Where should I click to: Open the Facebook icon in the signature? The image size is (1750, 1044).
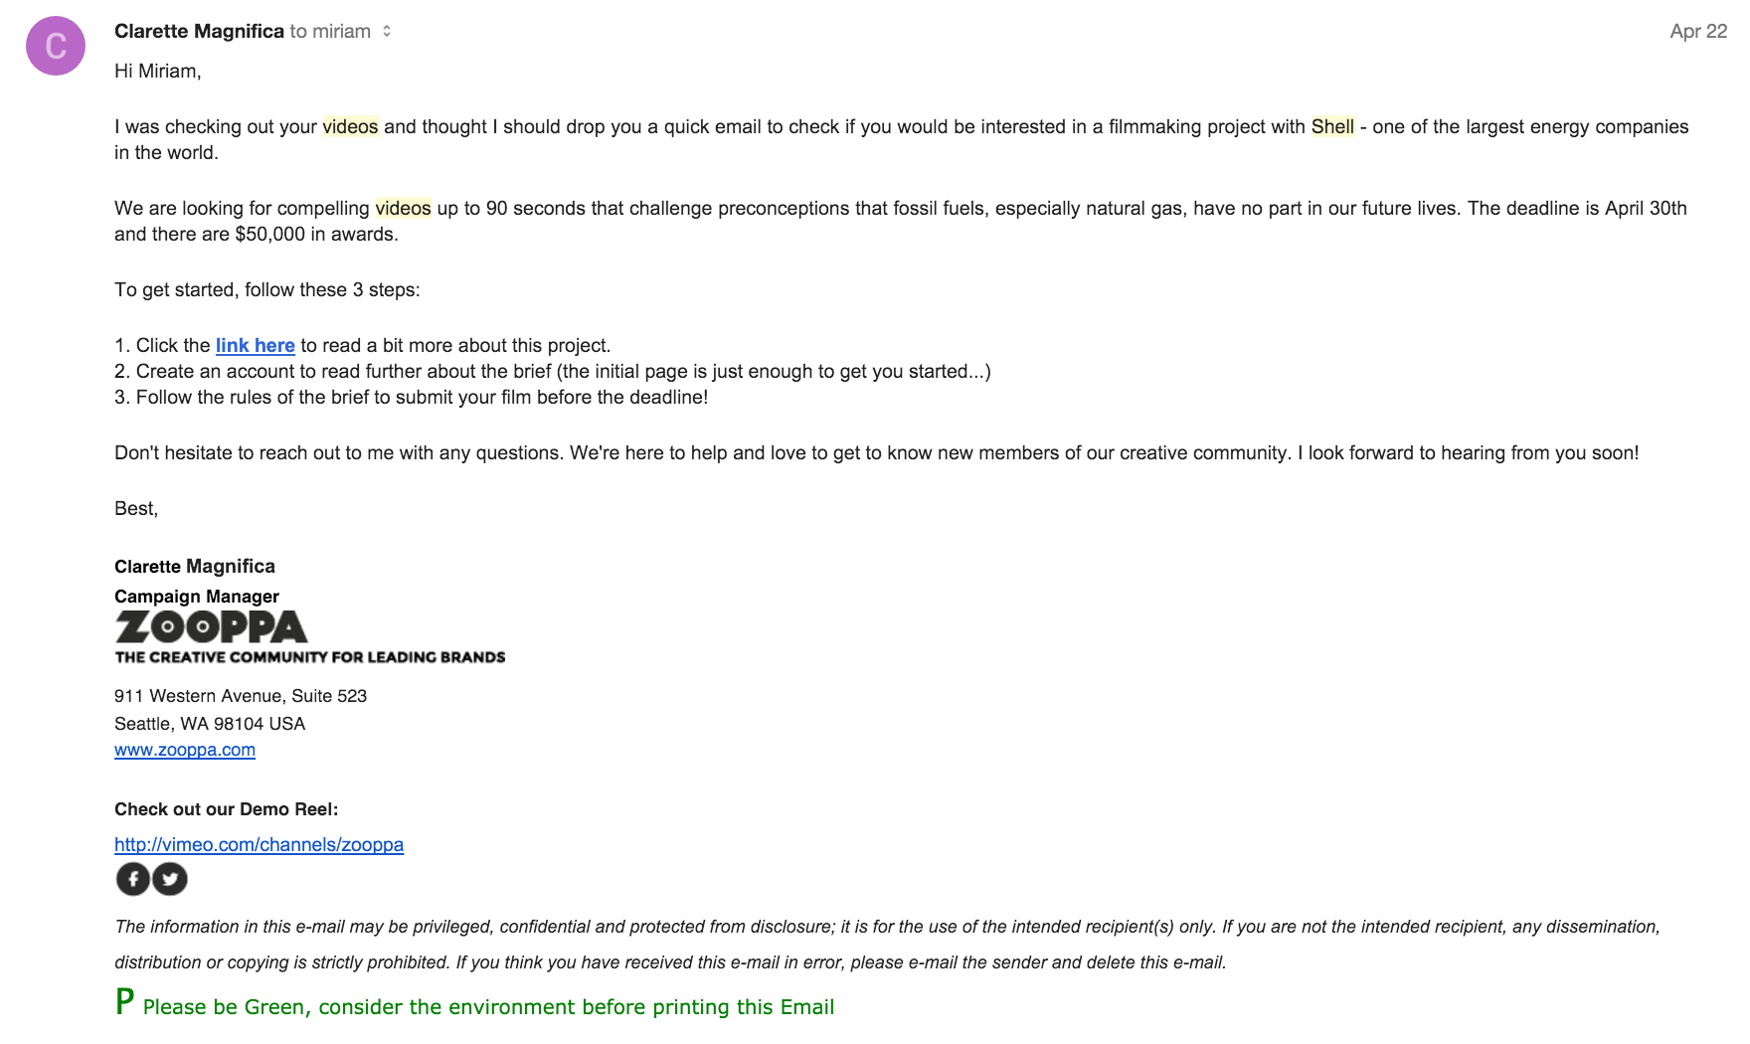[133, 879]
